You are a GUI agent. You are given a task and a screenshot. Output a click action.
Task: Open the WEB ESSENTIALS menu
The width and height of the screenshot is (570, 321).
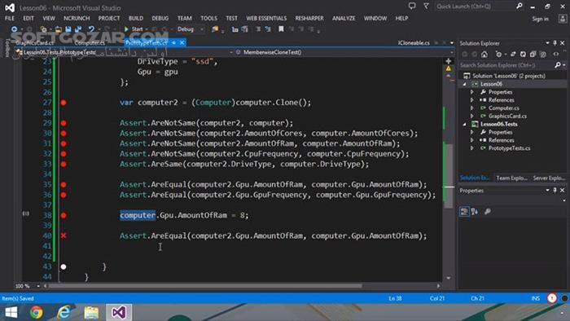pyautogui.click(x=266, y=18)
